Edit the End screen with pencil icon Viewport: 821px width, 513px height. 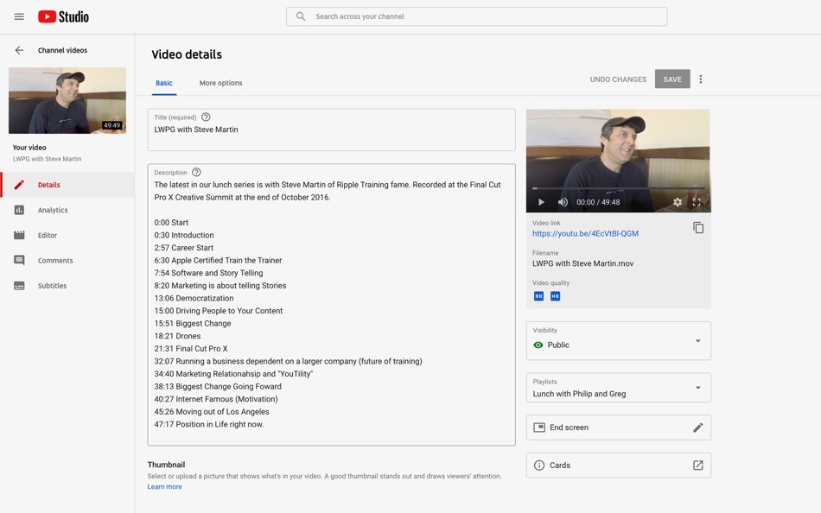[x=698, y=427]
